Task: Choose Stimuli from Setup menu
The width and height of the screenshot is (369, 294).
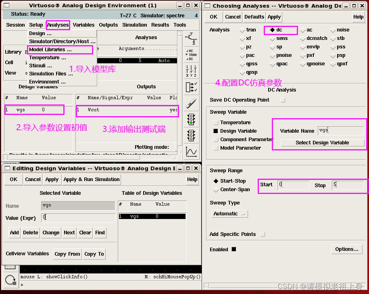Action: point(63,66)
